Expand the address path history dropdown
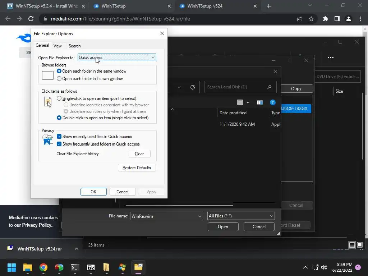Image resolution: width=368 pixels, height=276 pixels. click(179, 87)
